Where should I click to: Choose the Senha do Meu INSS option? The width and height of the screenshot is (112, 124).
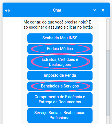[60, 38]
